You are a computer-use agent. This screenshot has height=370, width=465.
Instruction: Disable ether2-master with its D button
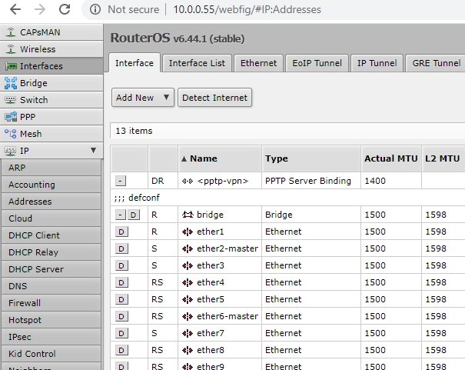(121, 248)
